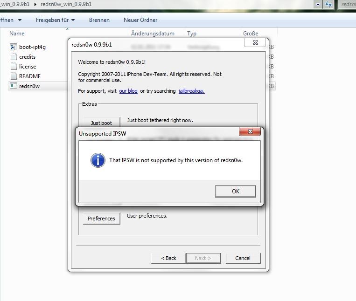Expand the breadcrumb arrow in the address bar

pyautogui.click(x=35, y=4)
